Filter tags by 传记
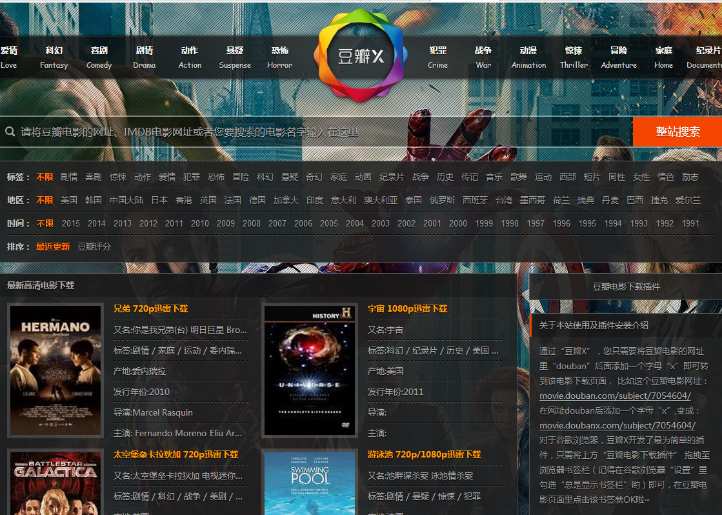This screenshot has height=515, width=722. click(x=470, y=177)
